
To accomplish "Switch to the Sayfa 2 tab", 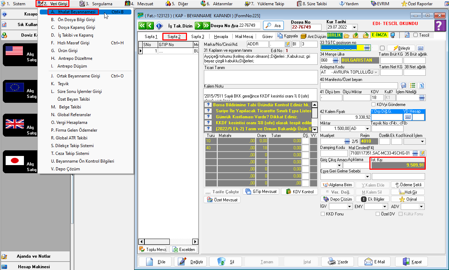I will 174,36.
